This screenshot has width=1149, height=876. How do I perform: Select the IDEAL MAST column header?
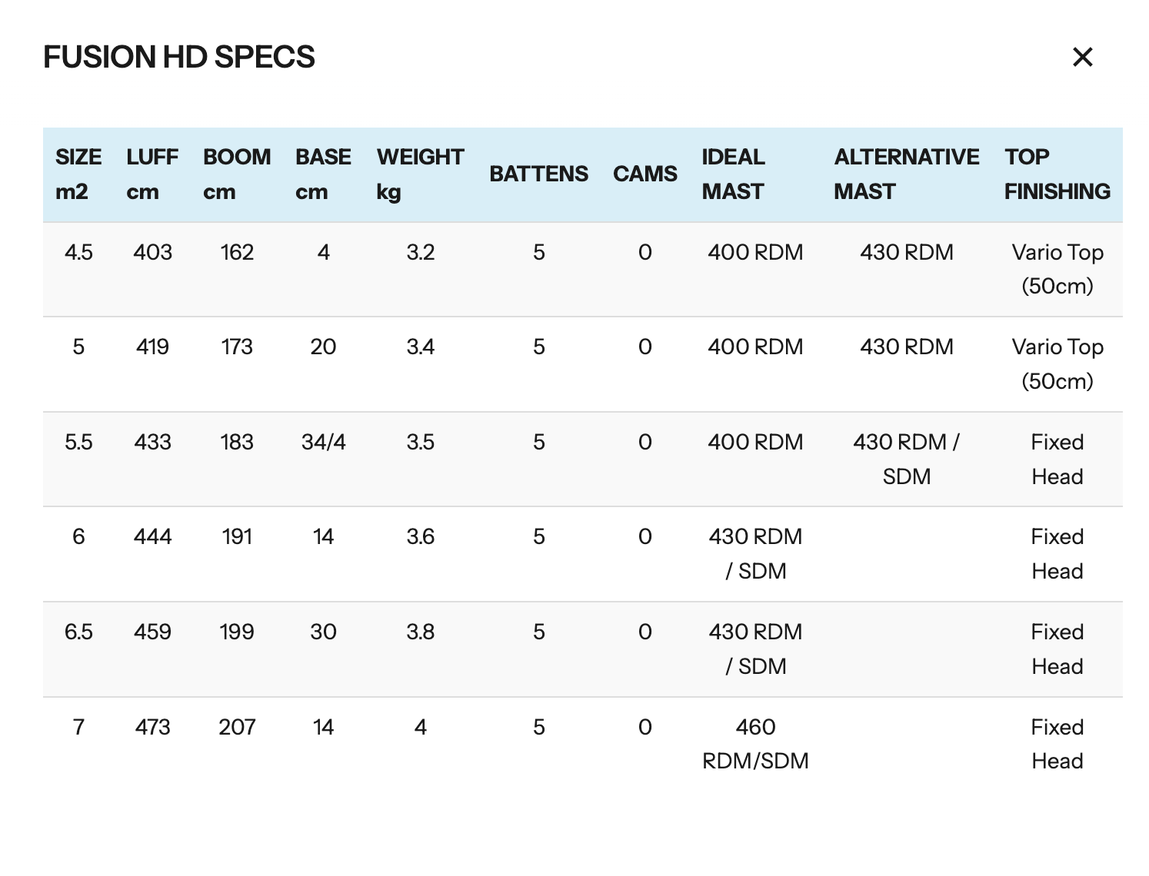pyautogui.click(x=733, y=174)
